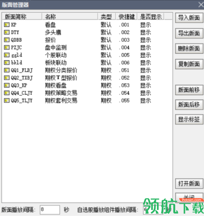The width and height of the screenshot is (204, 216).
Task: Click 显示 status in the 报价 row
Action: click(x=146, y=40)
